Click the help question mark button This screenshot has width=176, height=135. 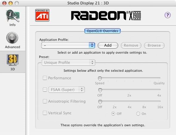(x=167, y=15)
